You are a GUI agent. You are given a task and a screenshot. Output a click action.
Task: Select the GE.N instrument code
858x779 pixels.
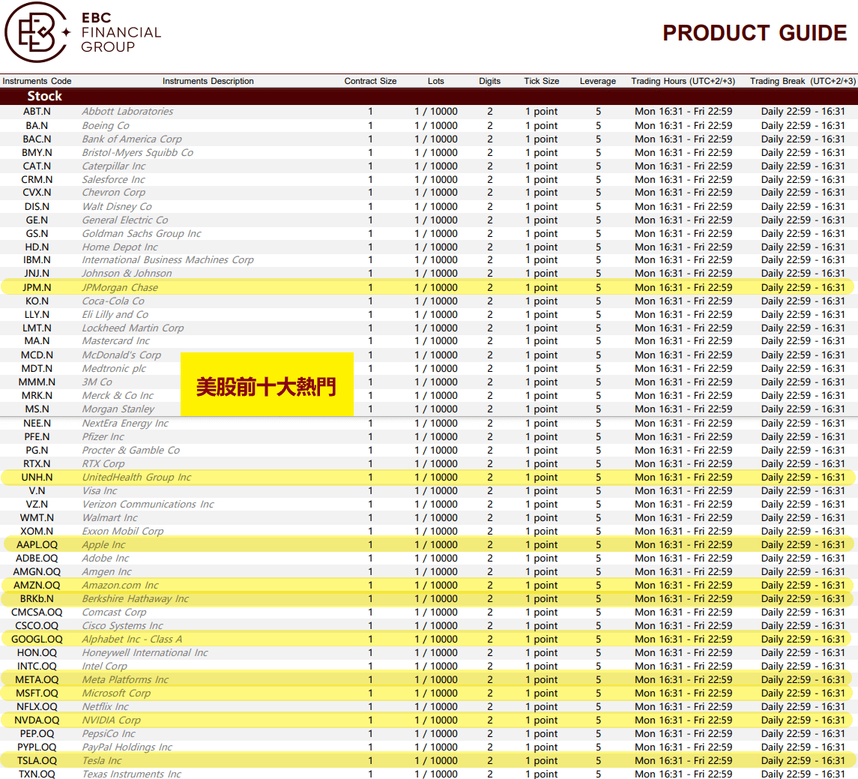click(x=37, y=220)
